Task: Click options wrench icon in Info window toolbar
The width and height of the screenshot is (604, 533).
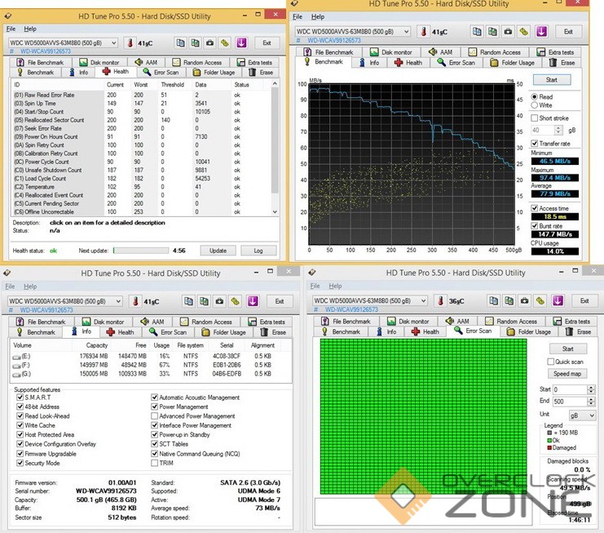Action: click(x=235, y=301)
